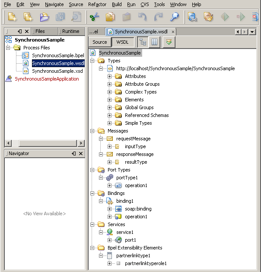The height and width of the screenshot is (272, 261).
Task: Expand the partnerlinktyperole1 node
Action: 109,263
